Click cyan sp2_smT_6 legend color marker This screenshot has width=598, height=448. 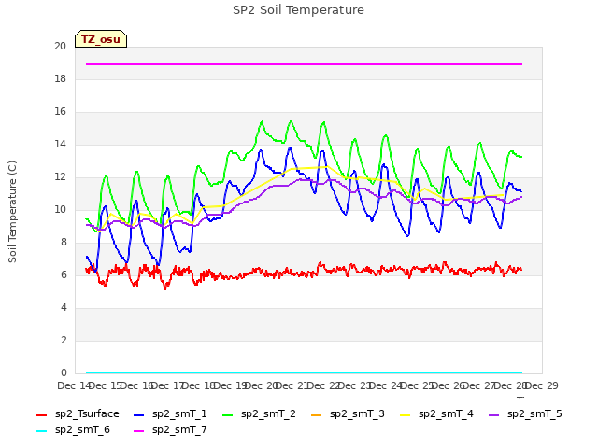coord(41,431)
